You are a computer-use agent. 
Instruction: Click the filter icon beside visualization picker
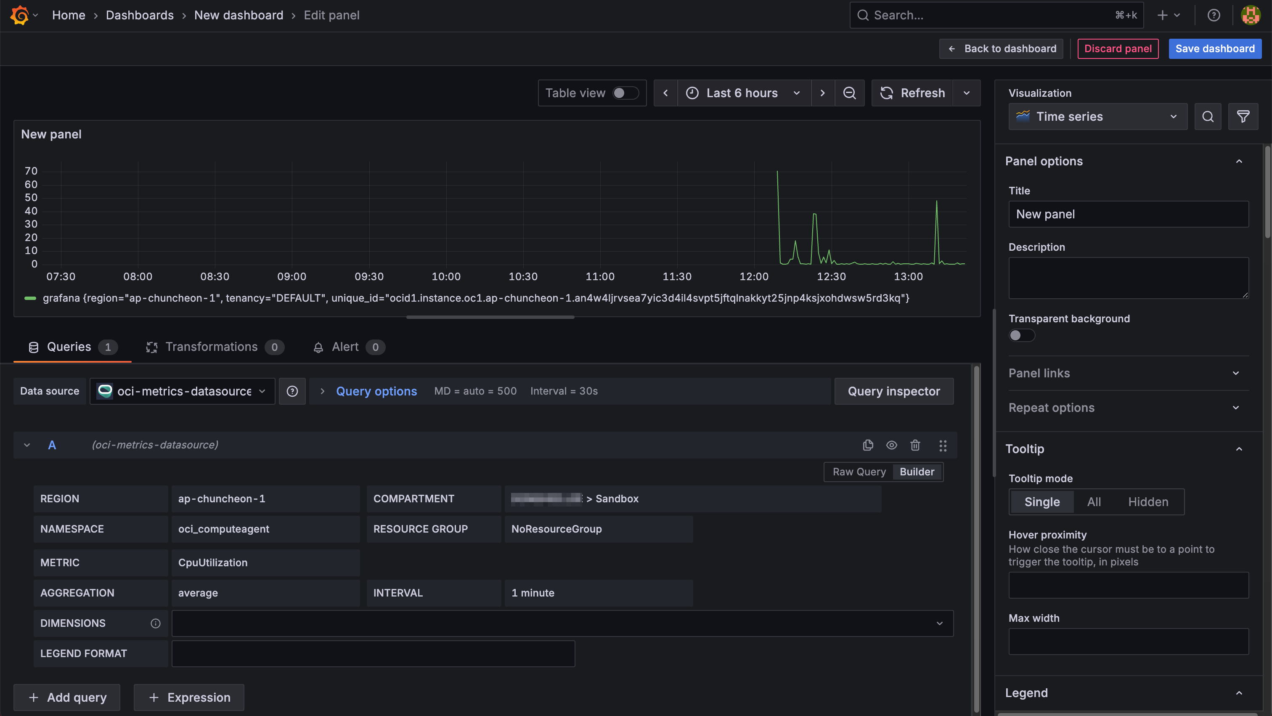tap(1243, 117)
